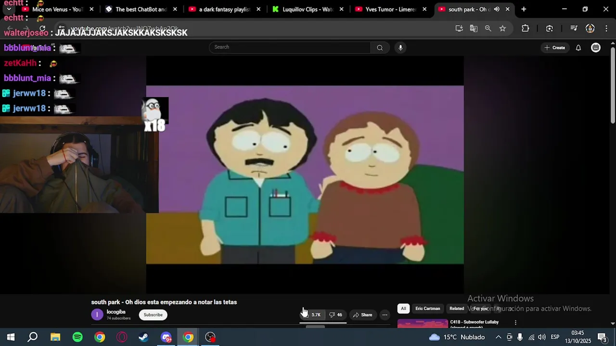The width and height of the screenshot is (616, 346).
Task: Dislike the video showing 46
Action: 335,315
